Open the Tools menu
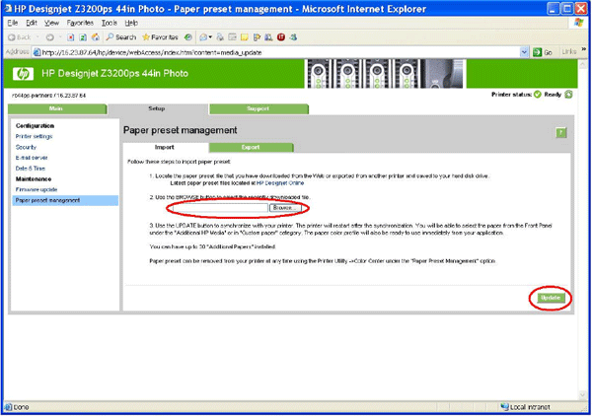Screen dimensions: 592x416 click(x=109, y=22)
